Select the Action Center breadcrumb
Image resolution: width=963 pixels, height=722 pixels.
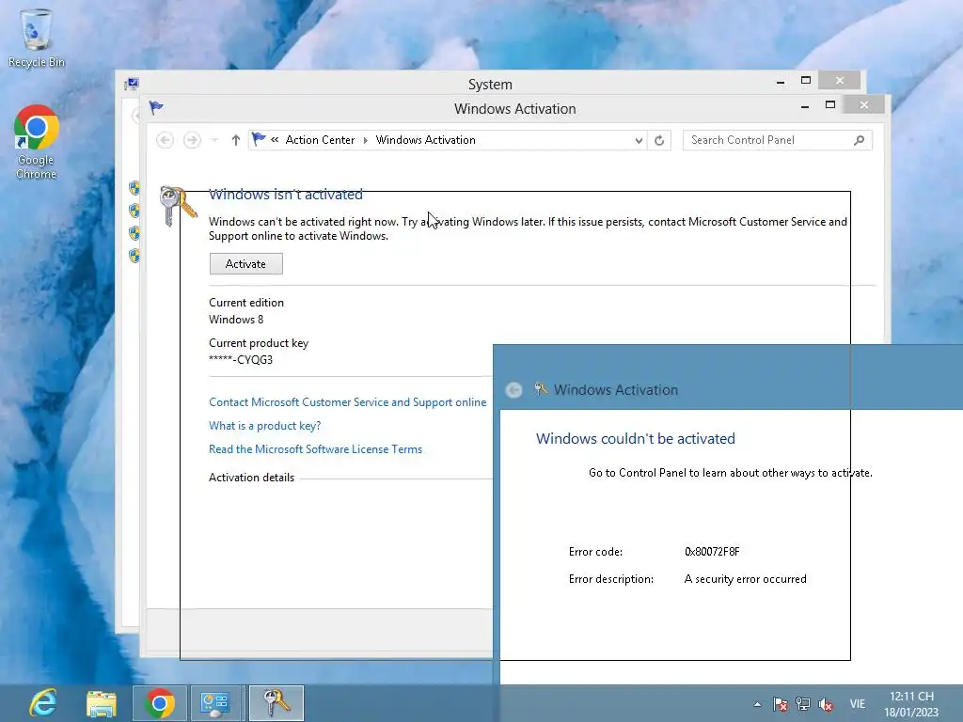pyautogui.click(x=320, y=140)
